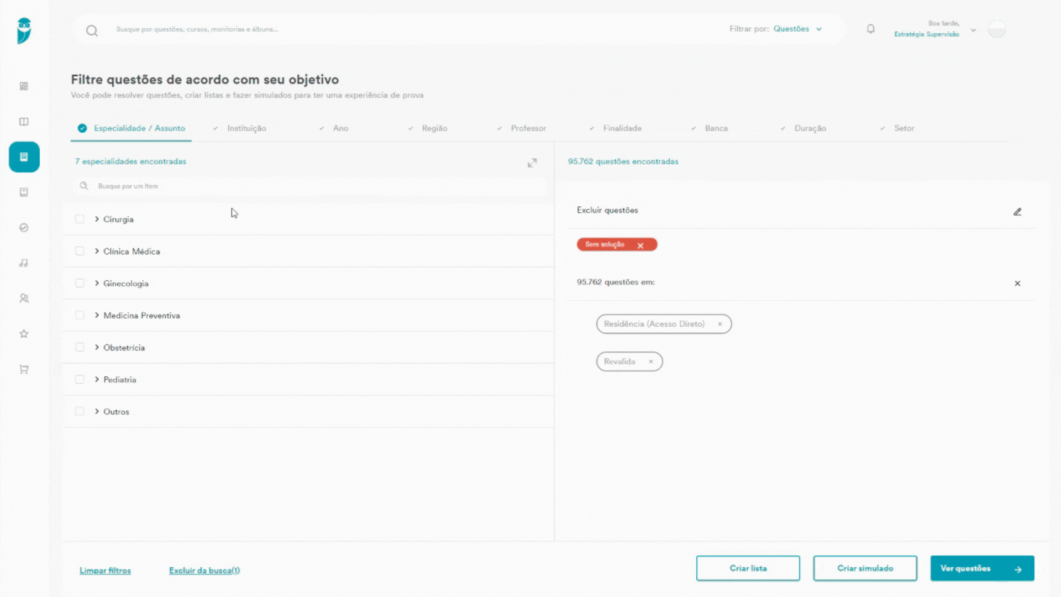The height and width of the screenshot is (597, 1061).
Task: Remove the Sem solução red tag
Action: click(640, 245)
